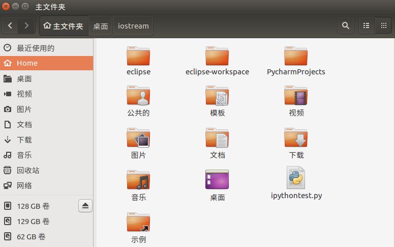
Task: Select the ipythontest.py Python file icon
Action: pyautogui.click(x=296, y=178)
